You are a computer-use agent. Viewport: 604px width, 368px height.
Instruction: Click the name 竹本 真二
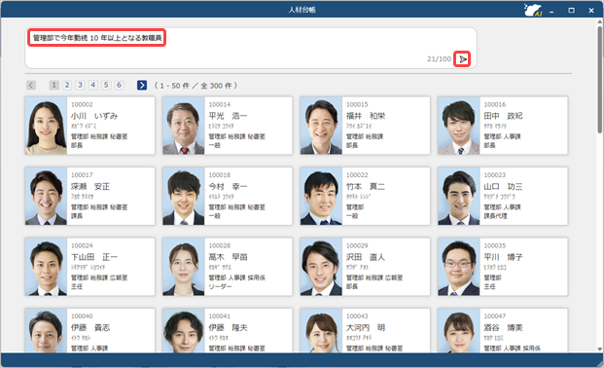365,186
